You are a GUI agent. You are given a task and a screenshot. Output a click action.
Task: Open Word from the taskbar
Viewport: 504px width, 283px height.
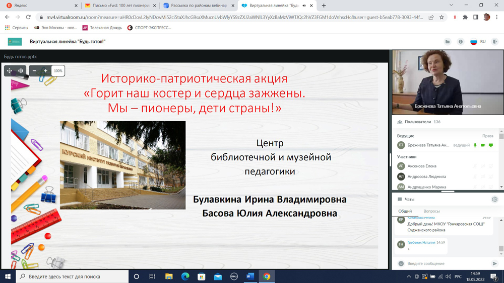pos(250,276)
